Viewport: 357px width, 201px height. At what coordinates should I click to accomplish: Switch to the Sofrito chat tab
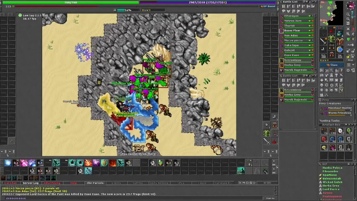(138, 183)
